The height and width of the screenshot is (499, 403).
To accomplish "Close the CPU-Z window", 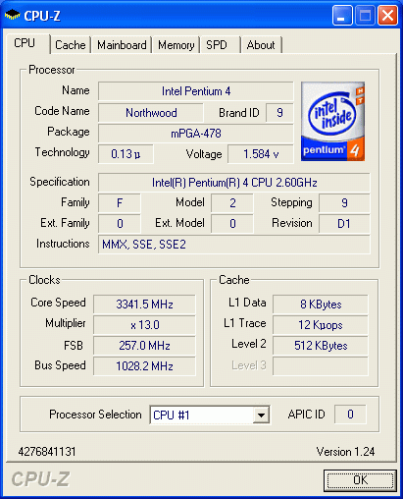I will (x=387, y=15).
